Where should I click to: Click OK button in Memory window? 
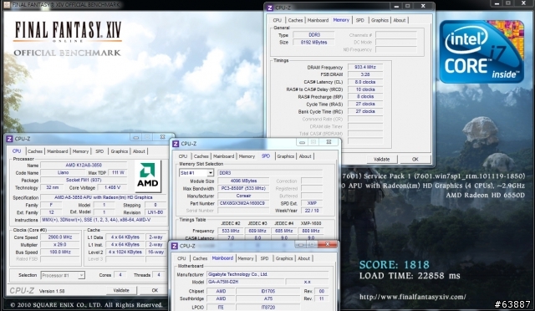pyautogui.click(x=415, y=159)
